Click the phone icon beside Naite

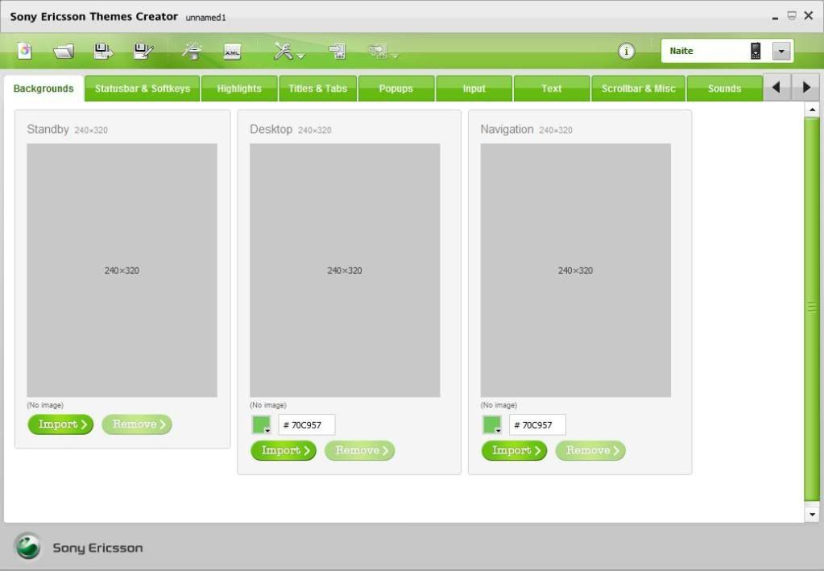(756, 51)
